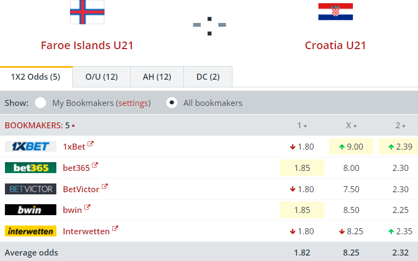Screen dimensions: 418x261
Task: Click 1xBet's highlighted 9.00 draw odds
Action: coord(351,146)
